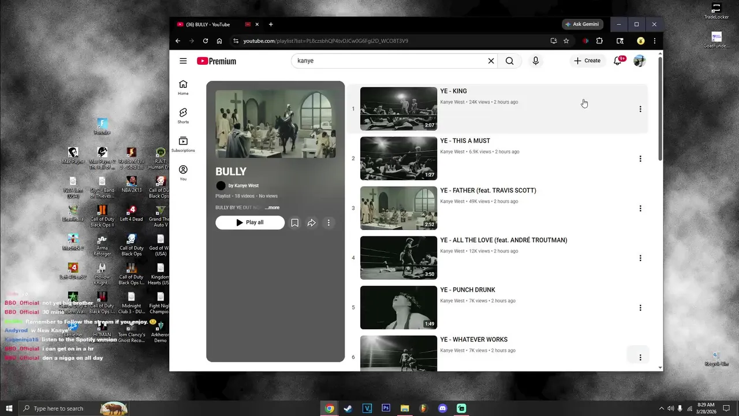
Task: Open YE - PUNCH DRUNK video title
Action: [x=468, y=290]
